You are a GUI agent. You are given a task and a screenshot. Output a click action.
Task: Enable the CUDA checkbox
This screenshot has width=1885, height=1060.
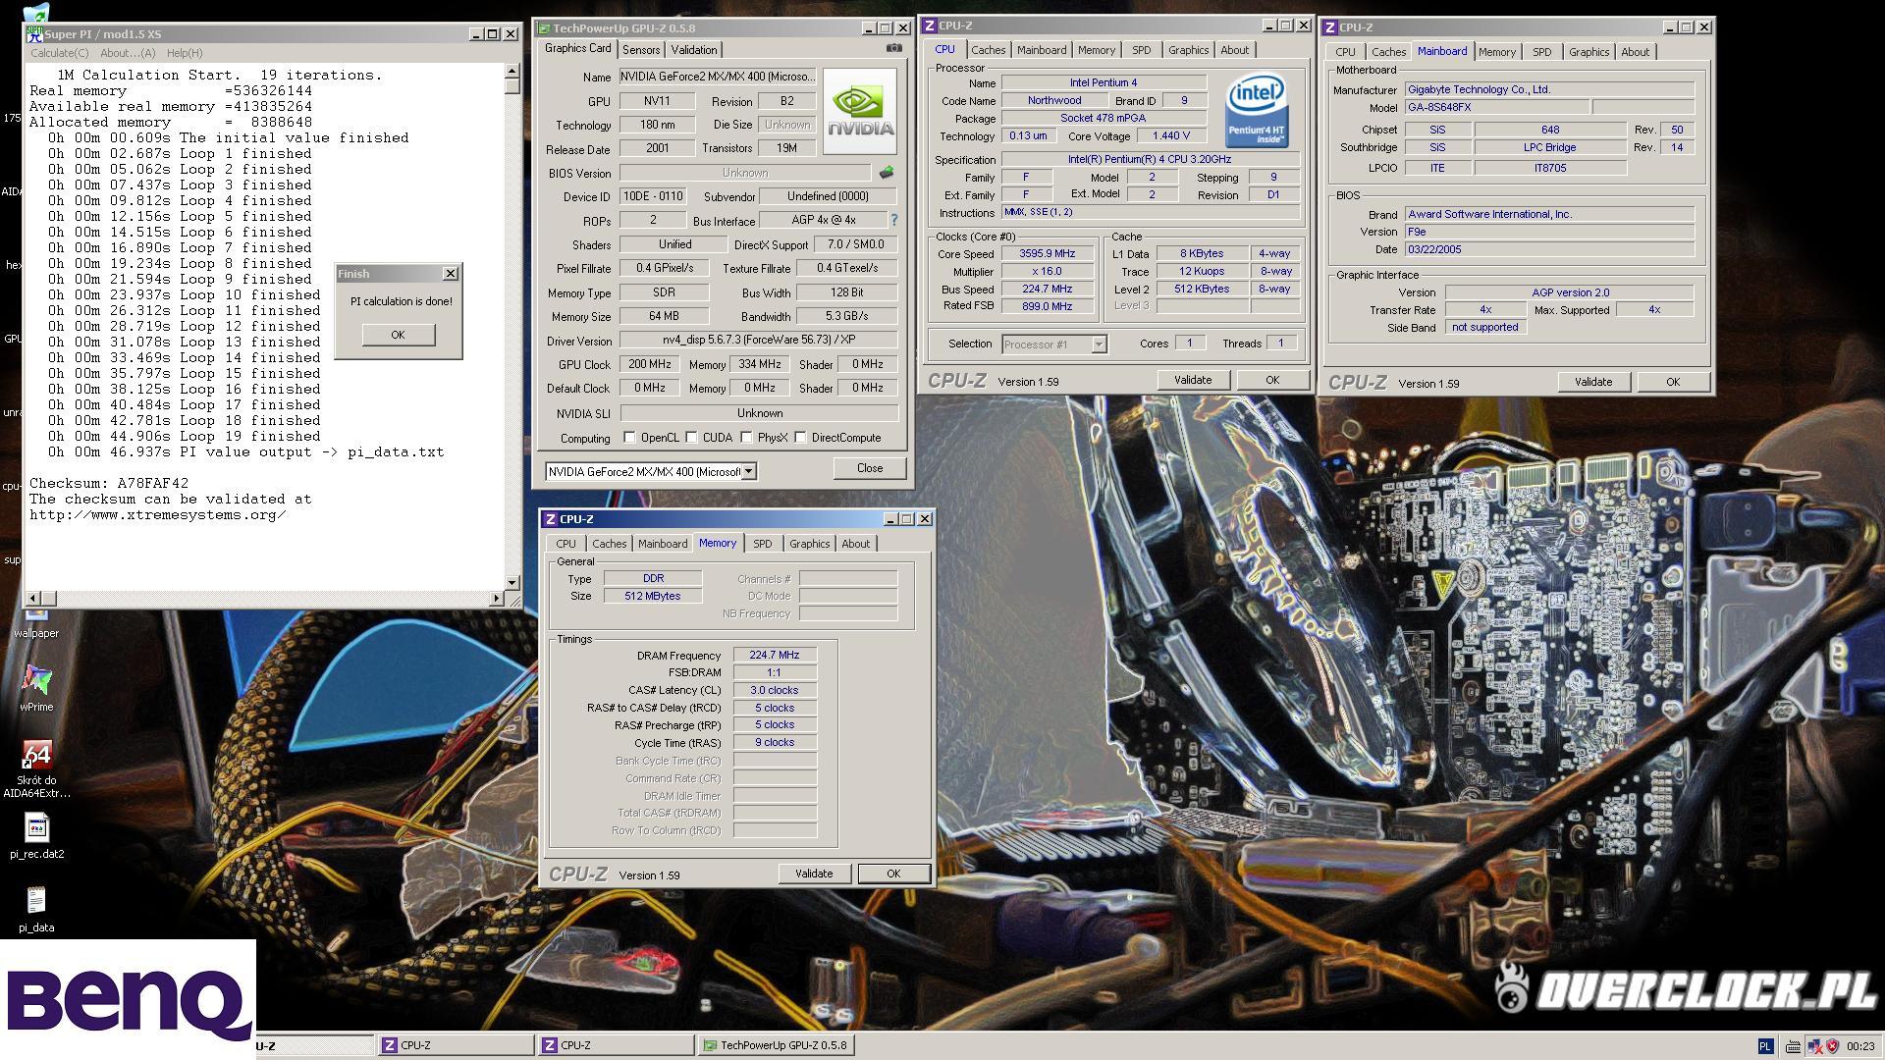point(691,438)
